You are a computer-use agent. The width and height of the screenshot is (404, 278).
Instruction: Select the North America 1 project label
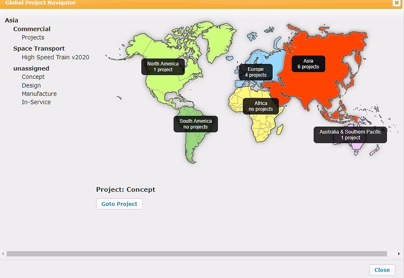coord(163,66)
